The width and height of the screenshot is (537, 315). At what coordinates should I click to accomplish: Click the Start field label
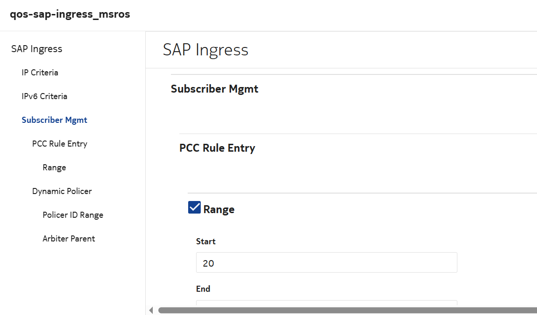(x=206, y=241)
